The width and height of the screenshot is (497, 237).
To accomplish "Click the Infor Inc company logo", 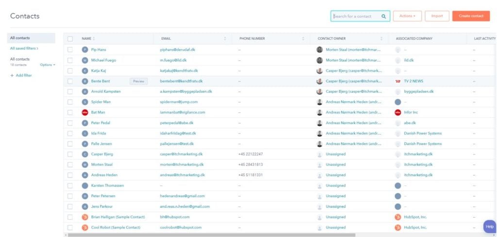I will tap(398, 112).
